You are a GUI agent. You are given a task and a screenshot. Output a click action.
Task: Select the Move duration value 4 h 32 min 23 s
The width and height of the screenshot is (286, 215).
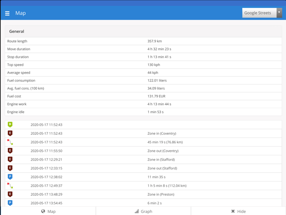pyautogui.click(x=159, y=49)
